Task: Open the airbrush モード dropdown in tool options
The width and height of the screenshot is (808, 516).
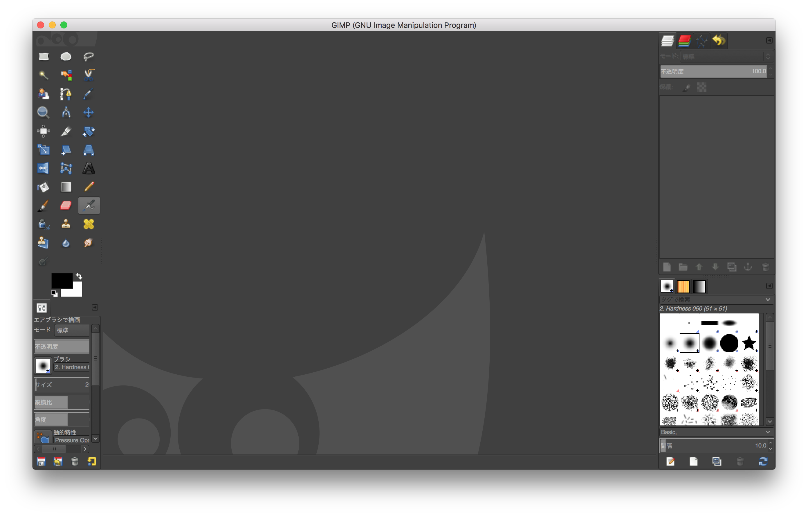Action: tap(72, 330)
